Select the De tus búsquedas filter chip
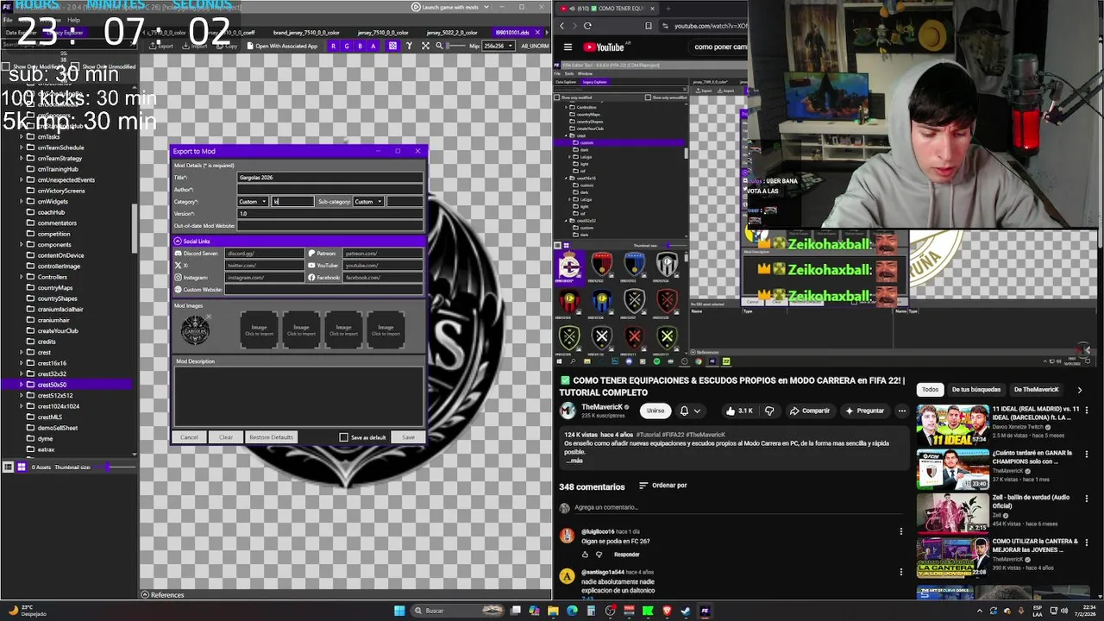The image size is (1104, 621). (976, 390)
